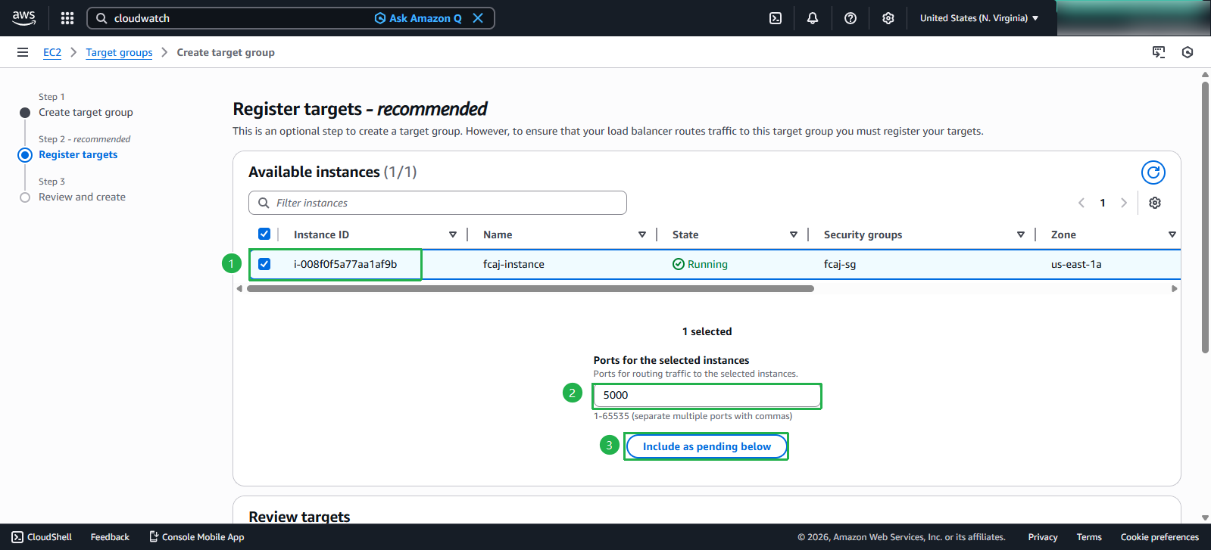The image size is (1211, 550).
Task: Select the Review and create step
Action: [82, 197]
